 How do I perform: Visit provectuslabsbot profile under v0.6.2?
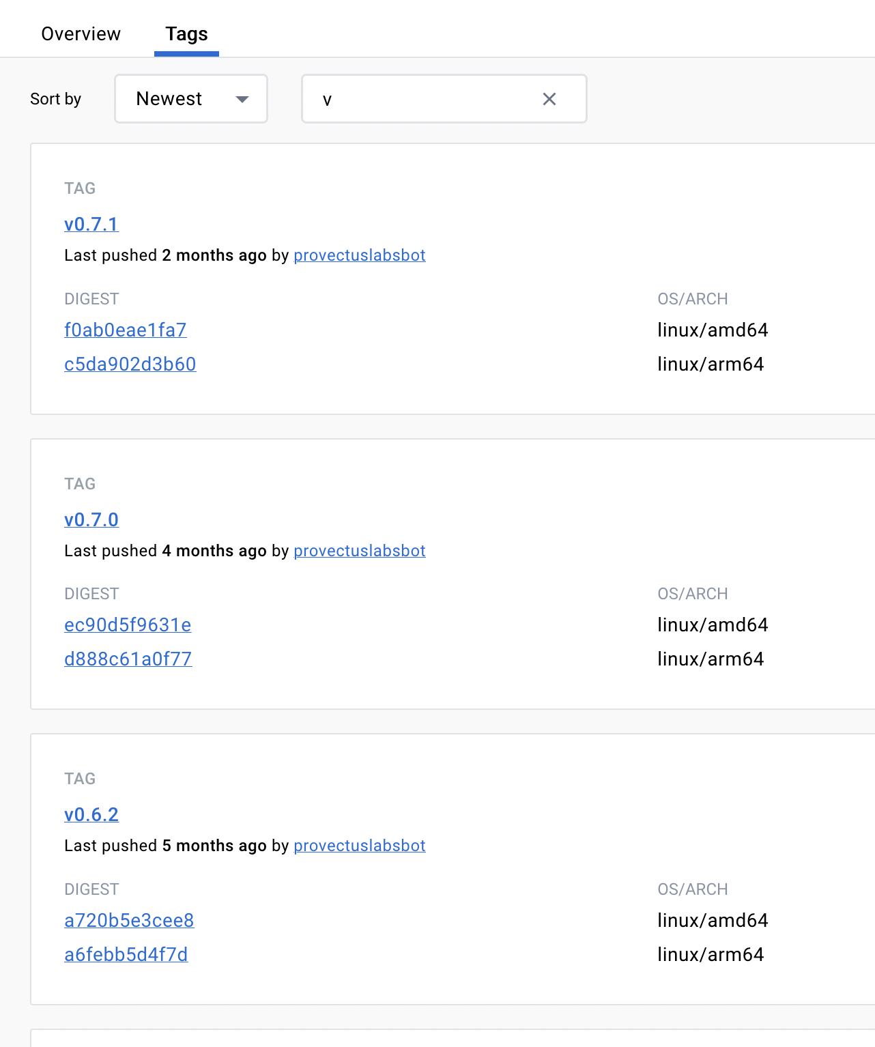point(360,846)
